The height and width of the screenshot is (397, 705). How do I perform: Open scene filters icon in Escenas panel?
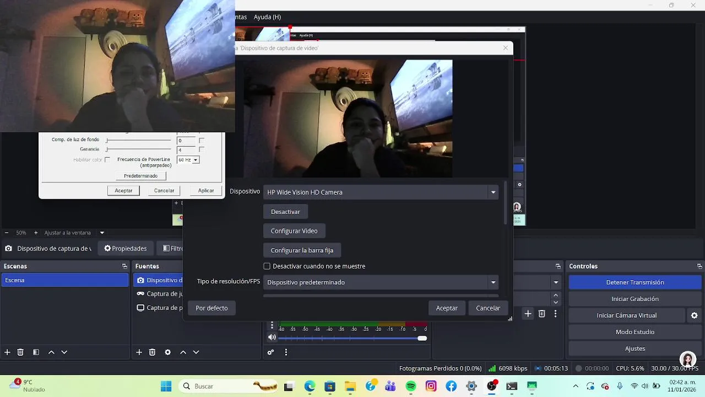(36, 352)
